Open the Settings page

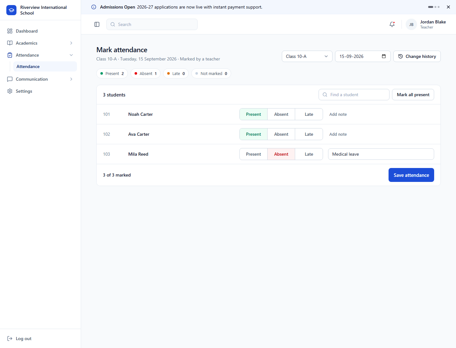point(40,91)
